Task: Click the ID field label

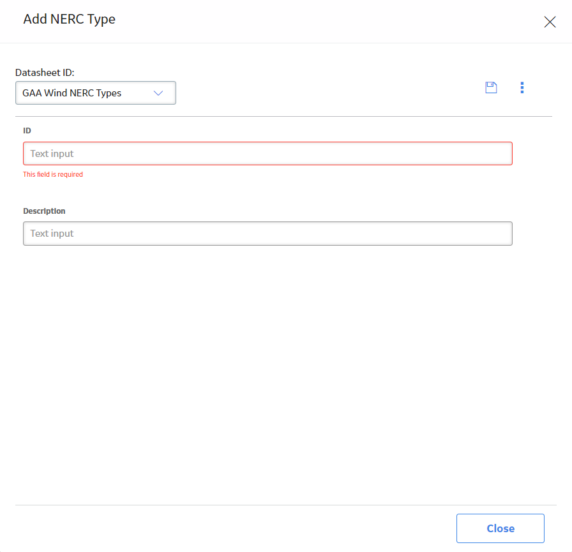Action: [x=27, y=131]
